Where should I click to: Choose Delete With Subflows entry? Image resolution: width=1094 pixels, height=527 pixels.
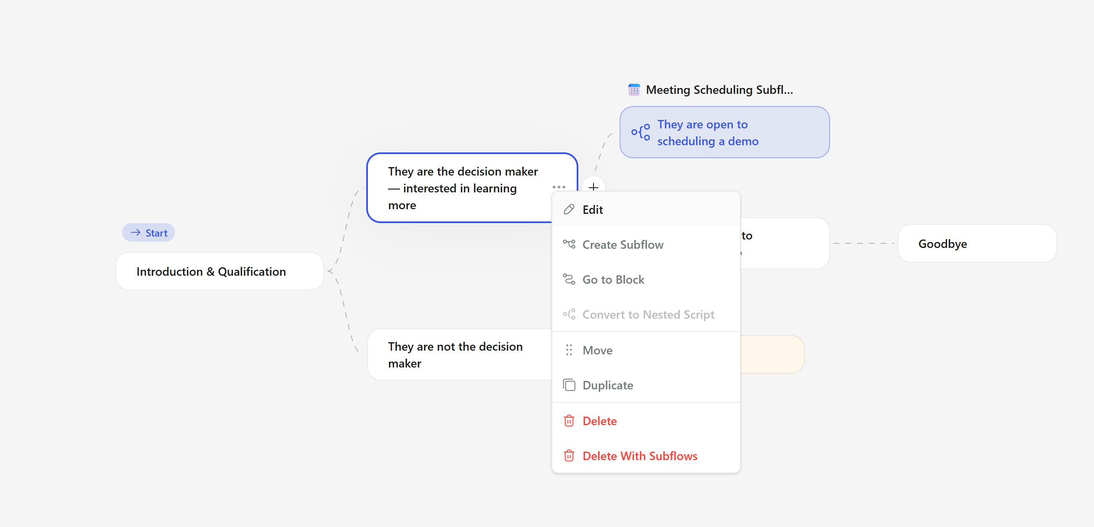(646, 455)
